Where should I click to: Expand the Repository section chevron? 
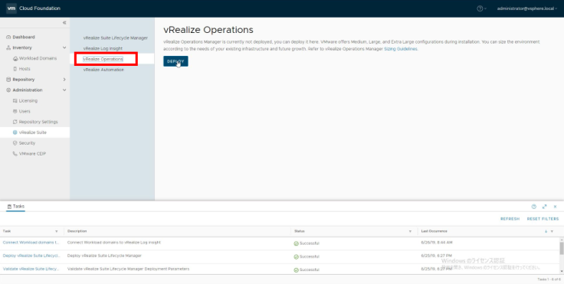(64, 80)
